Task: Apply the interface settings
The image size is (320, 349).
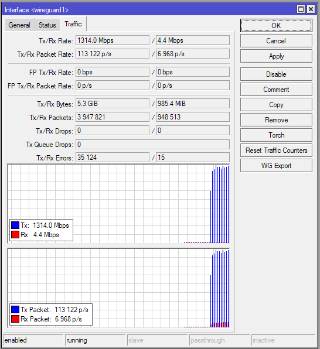Action: tap(276, 56)
